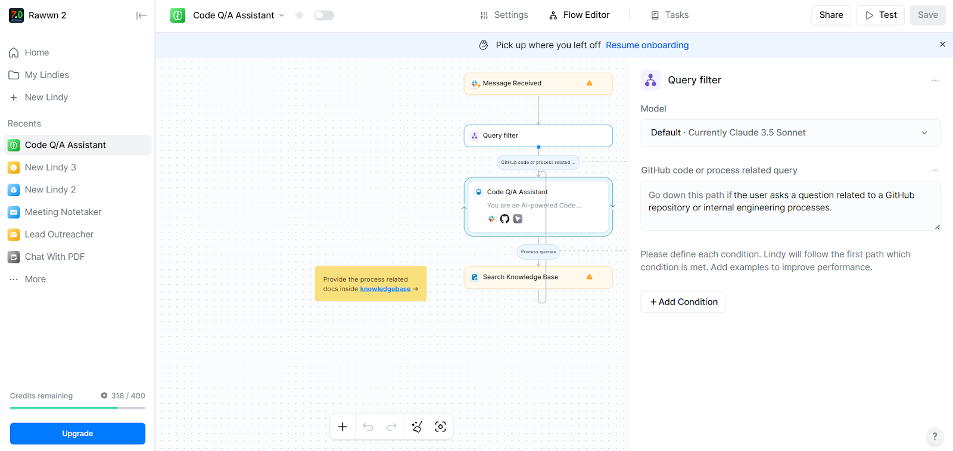Viewport: 953px width, 451px height.
Task: Click Slack icon on Message Received node
Action: 475,83
